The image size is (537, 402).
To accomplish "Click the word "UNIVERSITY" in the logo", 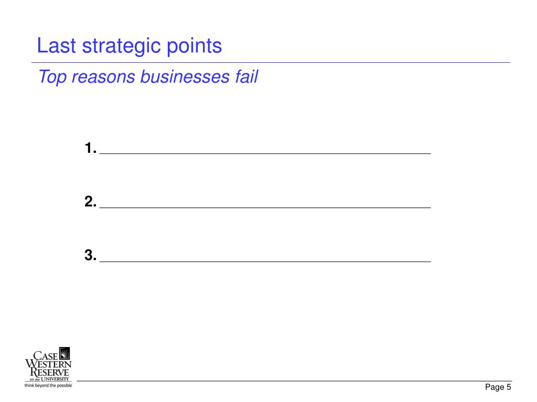I will [x=55, y=379].
